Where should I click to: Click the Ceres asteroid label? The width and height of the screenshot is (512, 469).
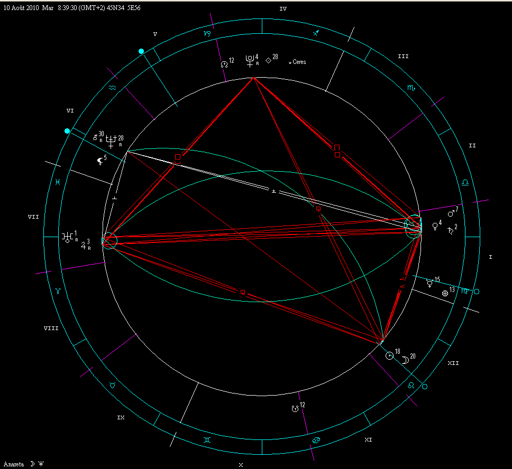tap(298, 62)
